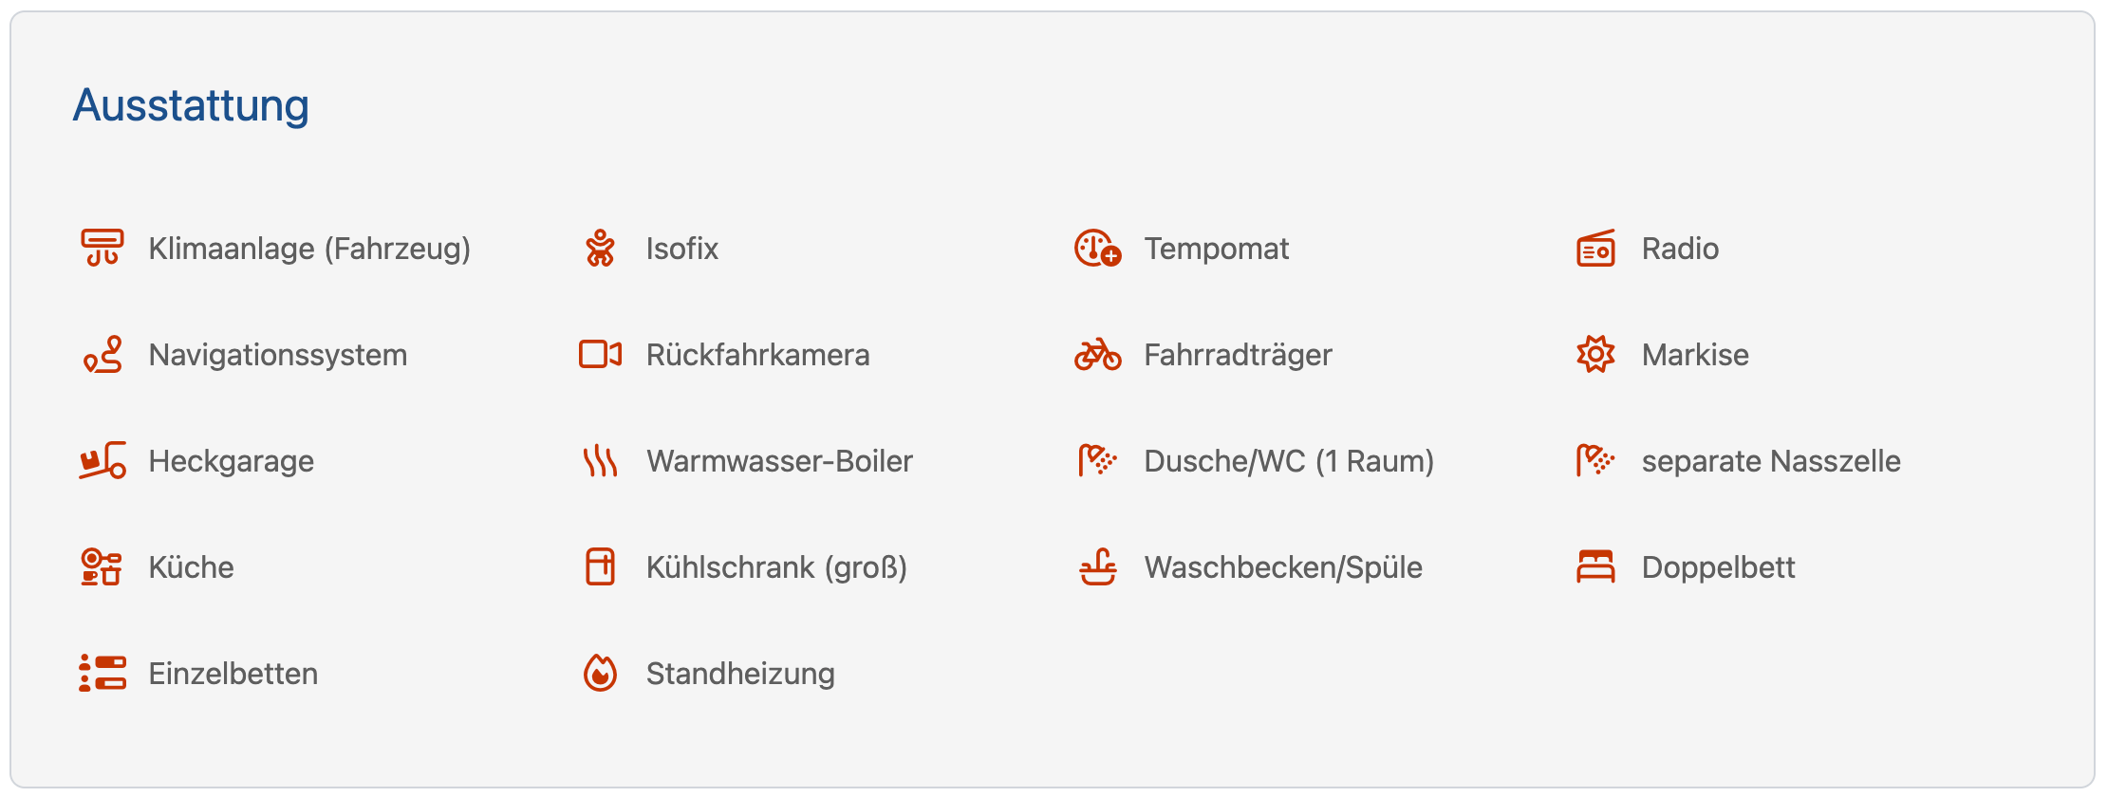The image size is (2107, 797).
Task: Click the Einzelbetten list icon
Action: 102,674
